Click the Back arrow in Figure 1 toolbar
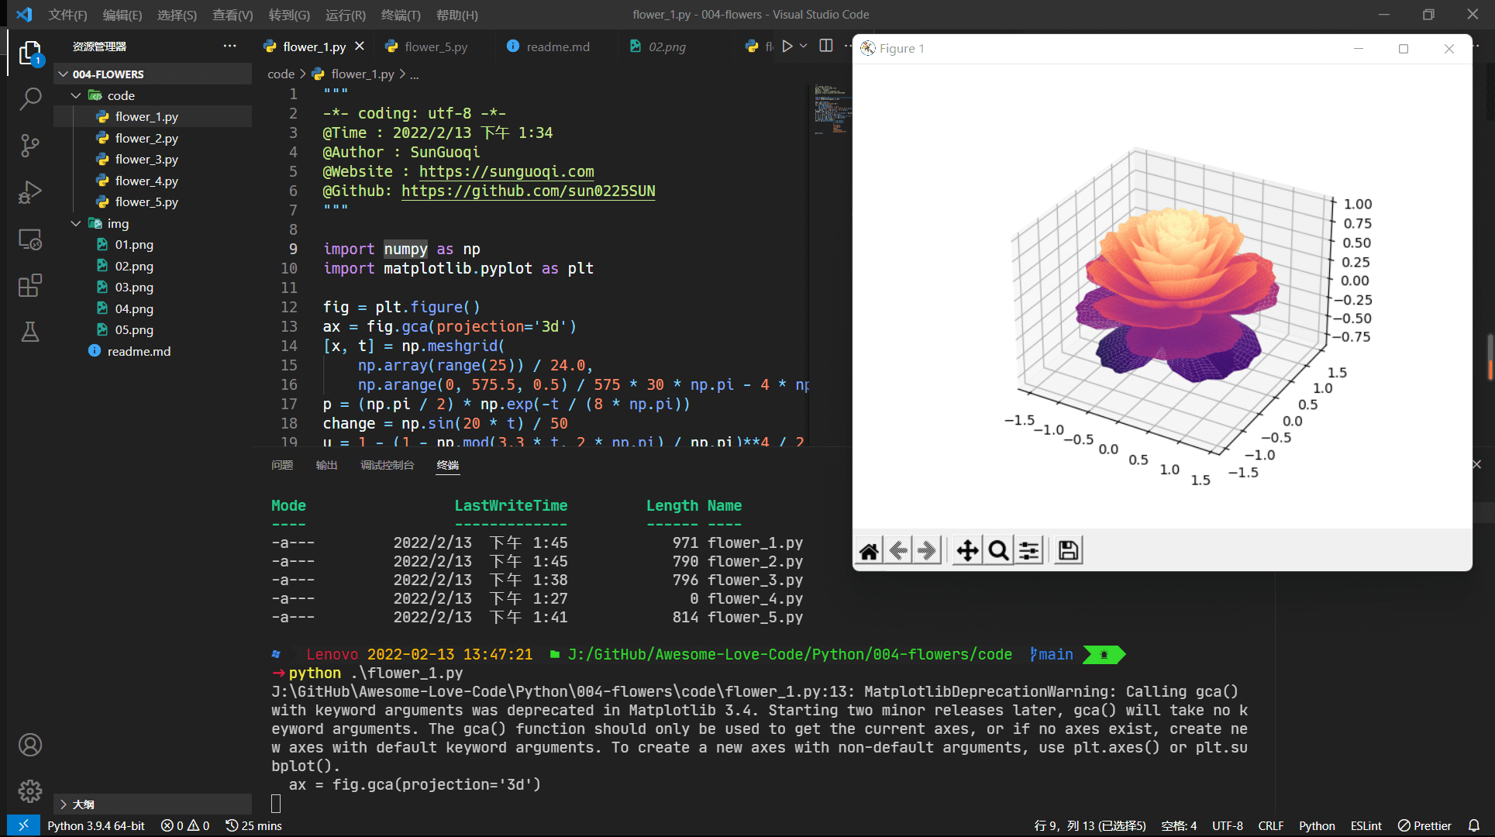1495x837 pixels. pyautogui.click(x=898, y=550)
